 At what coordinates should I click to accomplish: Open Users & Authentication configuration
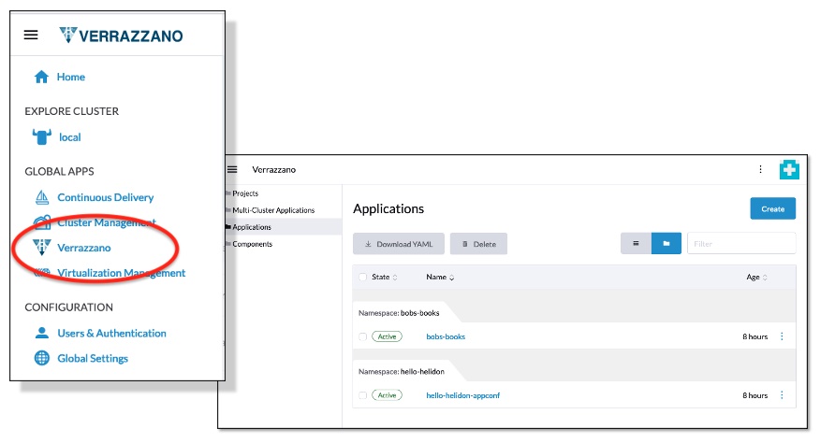point(112,334)
